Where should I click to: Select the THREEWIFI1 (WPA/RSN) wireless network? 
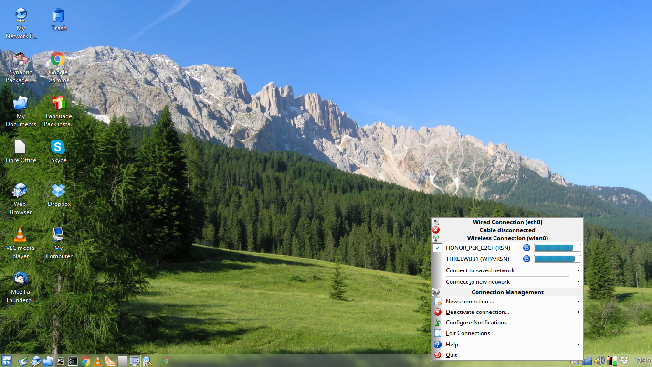(x=477, y=259)
